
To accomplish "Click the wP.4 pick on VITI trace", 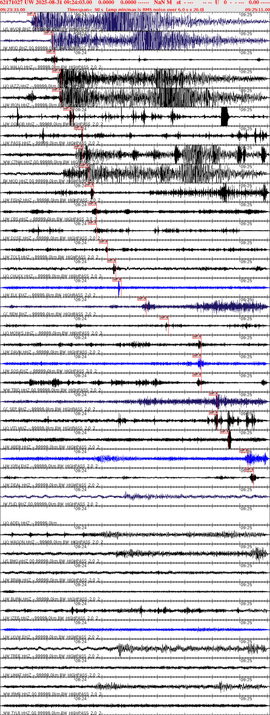I will click(x=213, y=413).
